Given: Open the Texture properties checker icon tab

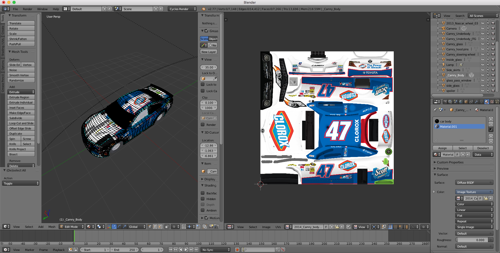Looking at the screenshot, I should click(492, 102).
